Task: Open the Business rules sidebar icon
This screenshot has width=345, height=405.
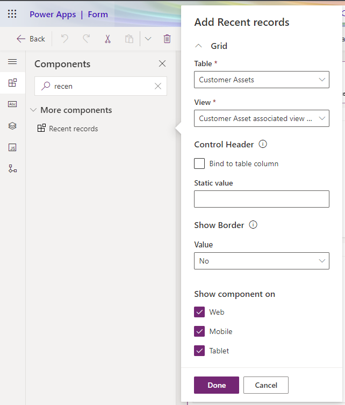Action: (12, 169)
